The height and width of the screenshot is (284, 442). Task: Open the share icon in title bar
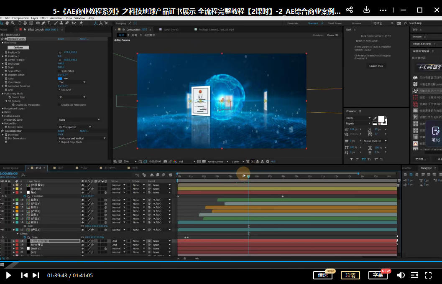[350, 10]
